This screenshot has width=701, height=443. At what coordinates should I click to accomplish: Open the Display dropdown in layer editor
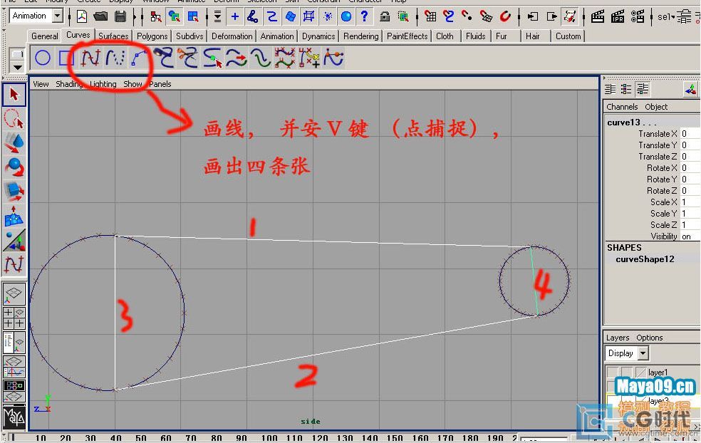tap(643, 353)
